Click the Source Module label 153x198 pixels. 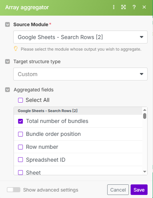31,24
